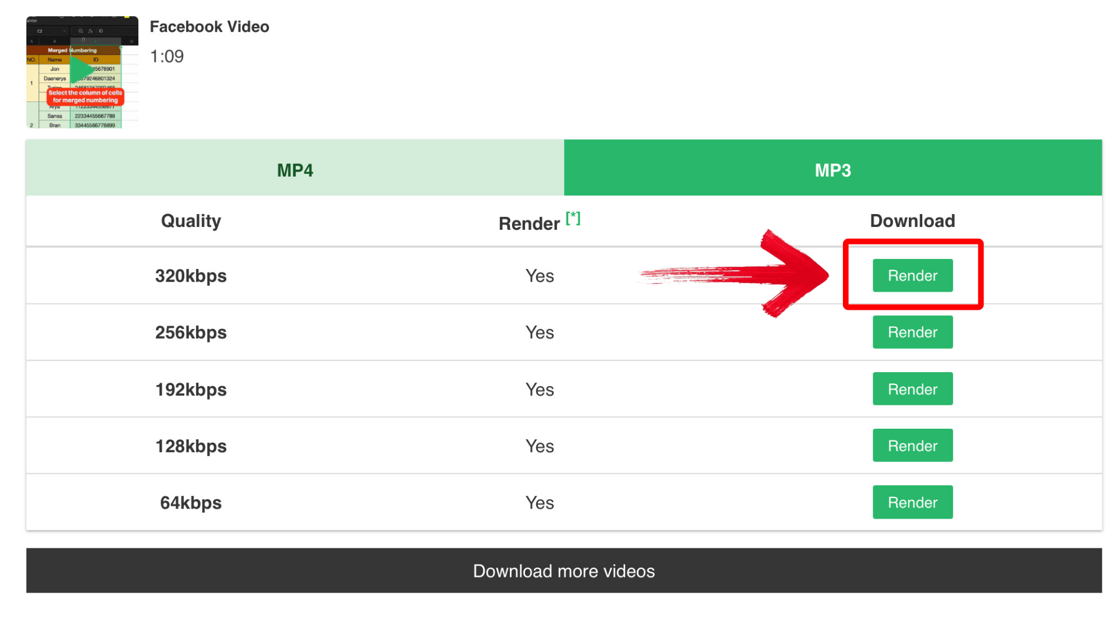Screen dimensions: 1120x630
Task: Click the 128kbps quality cell
Action: pyautogui.click(x=191, y=446)
